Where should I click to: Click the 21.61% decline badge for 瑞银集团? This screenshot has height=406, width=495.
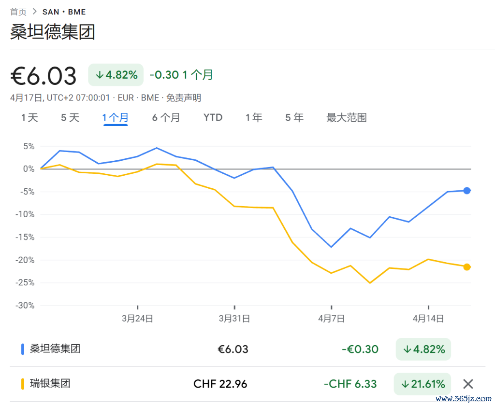pos(422,384)
